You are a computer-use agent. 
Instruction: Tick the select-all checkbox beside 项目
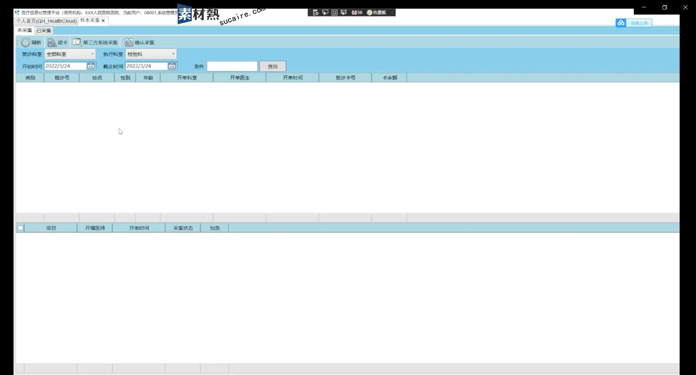pyautogui.click(x=20, y=228)
